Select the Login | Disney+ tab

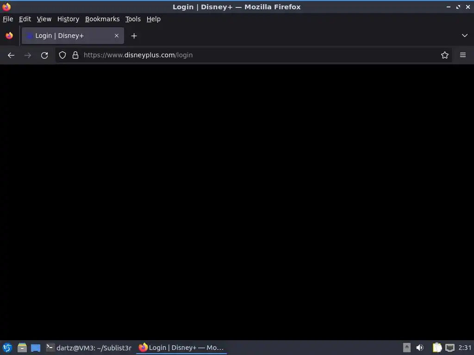[x=73, y=36]
